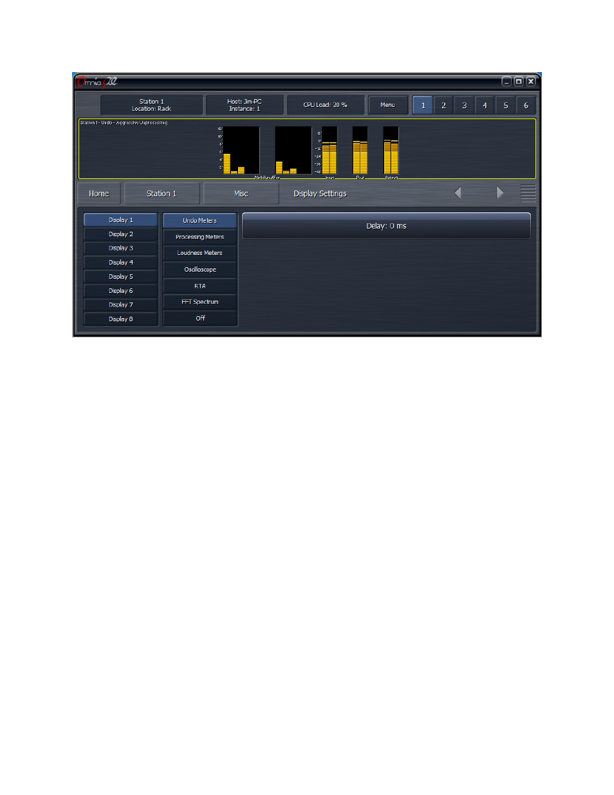Click the Station 1 Location Rack panel
The height and width of the screenshot is (795, 614).
(x=152, y=105)
